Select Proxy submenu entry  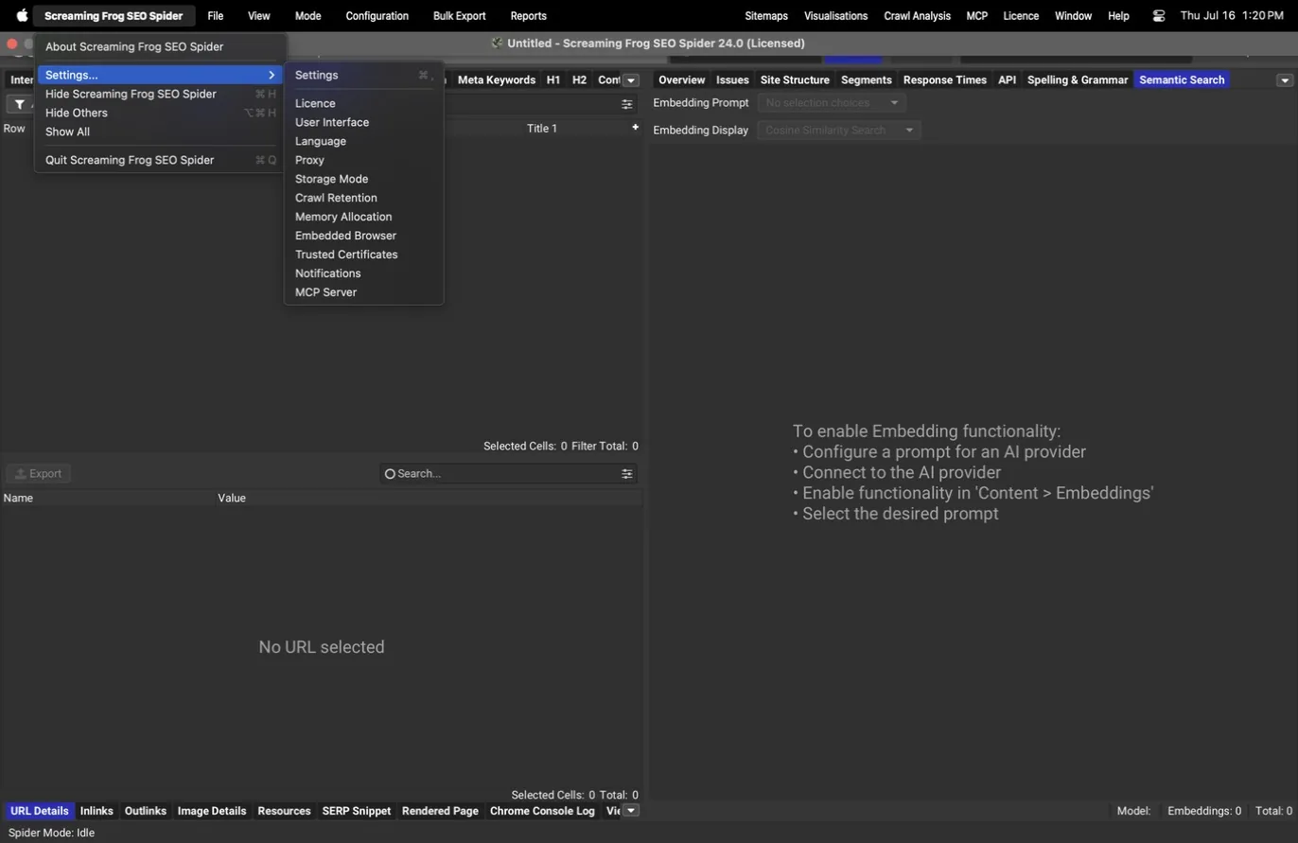point(364,160)
